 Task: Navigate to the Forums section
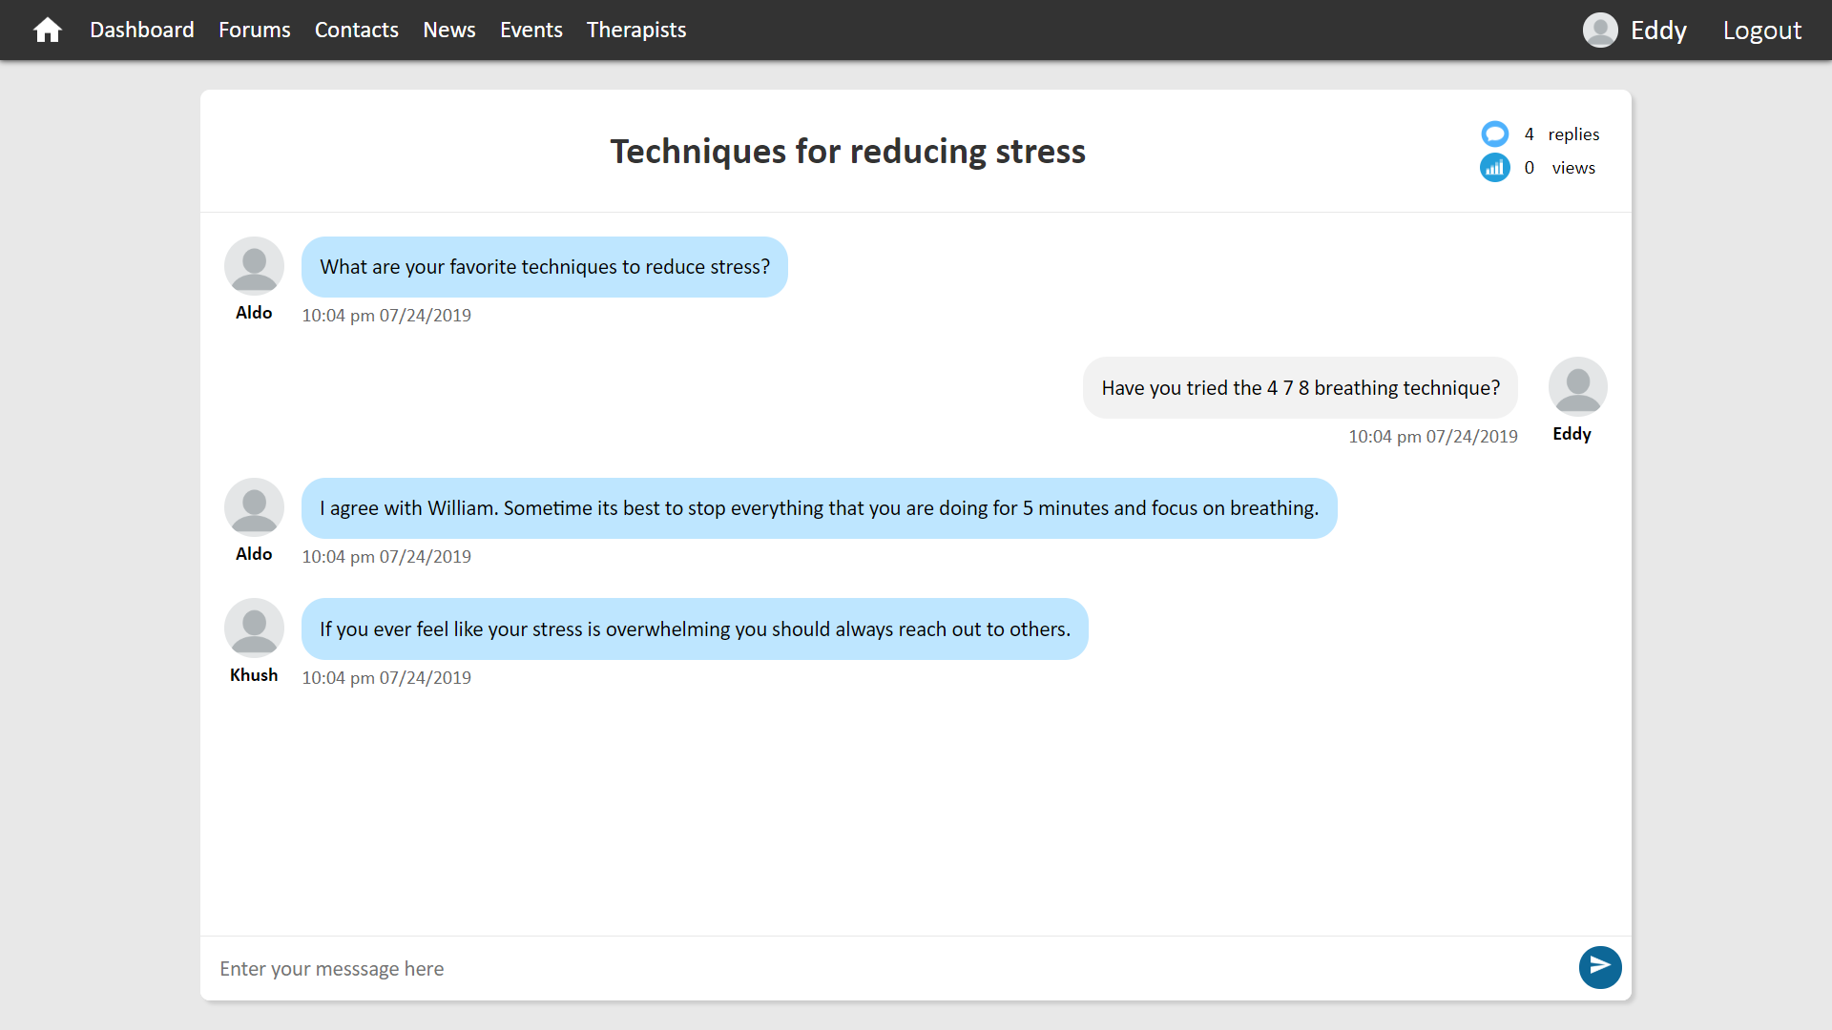tap(253, 29)
